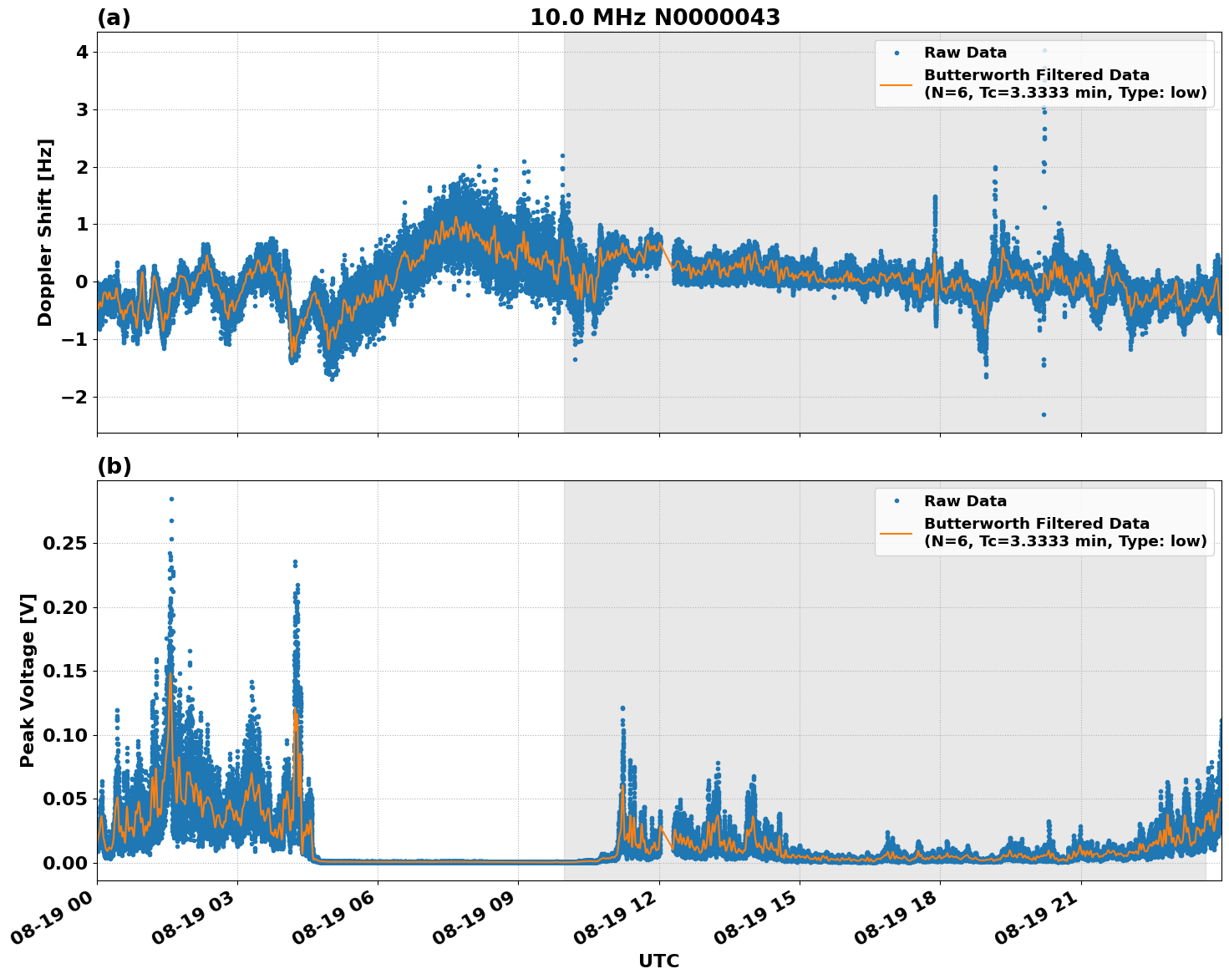Click the title 10.0 MHz N0000043
Image resolution: width=1229 pixels, height=979 pixels.
pos(657,17)
